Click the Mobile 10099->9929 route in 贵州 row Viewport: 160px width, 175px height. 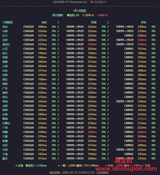[x=125, y=101]
